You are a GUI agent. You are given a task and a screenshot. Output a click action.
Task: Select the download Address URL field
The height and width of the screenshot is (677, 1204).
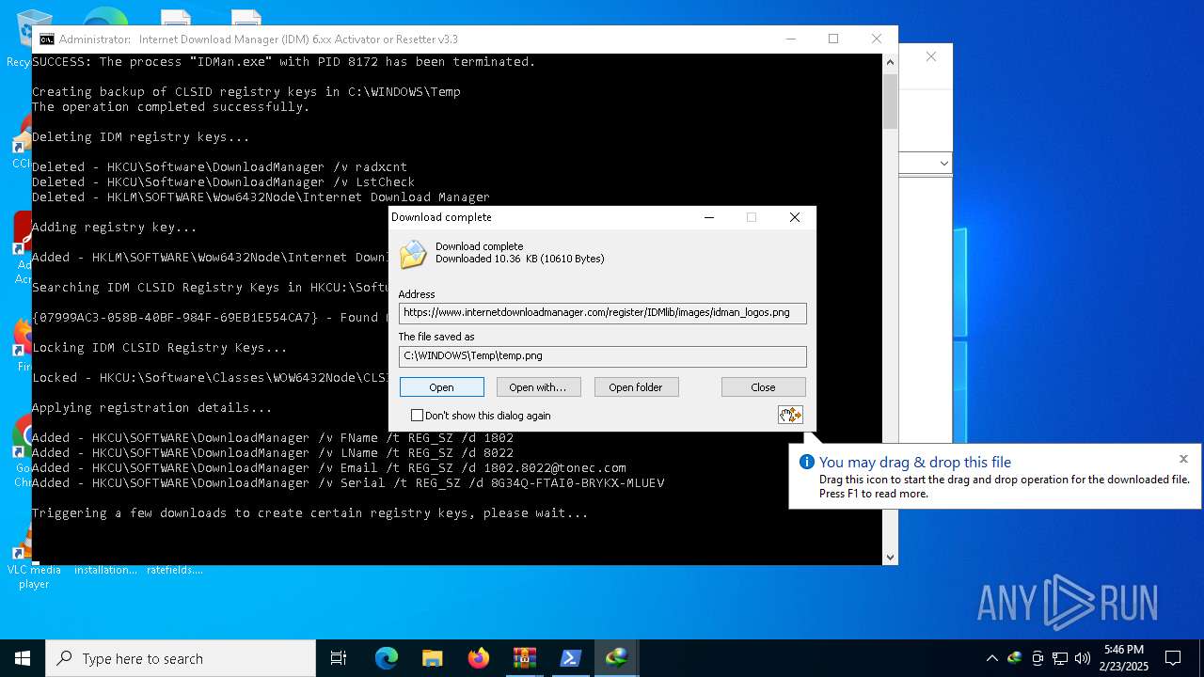pyautogui.click(x=602, y=313)
